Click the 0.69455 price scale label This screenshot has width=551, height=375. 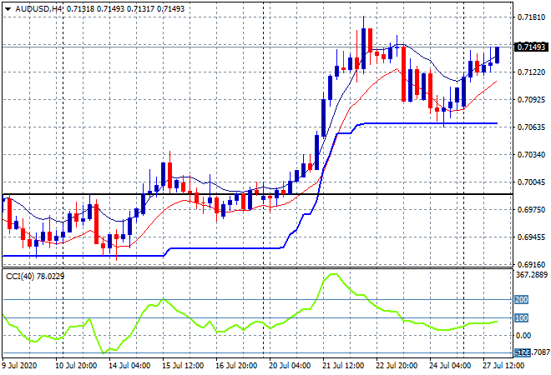pos(531,237)
